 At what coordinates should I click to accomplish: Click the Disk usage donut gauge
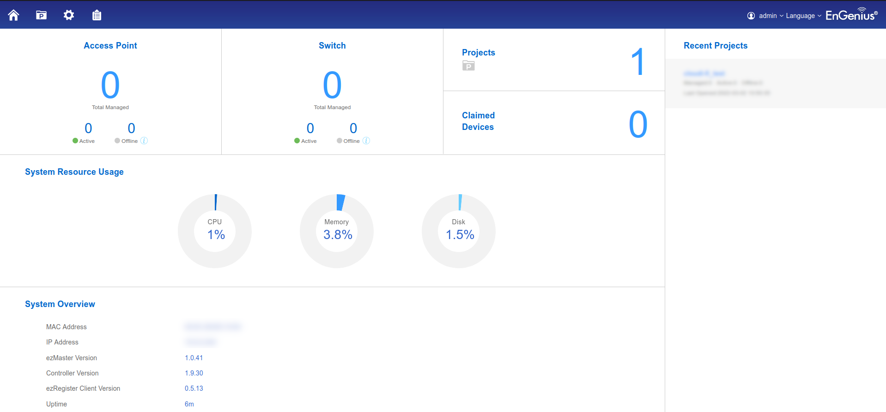coord(459,231)
